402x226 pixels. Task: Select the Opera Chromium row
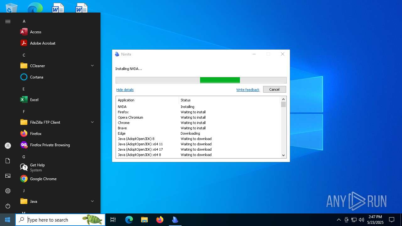pos(198,117)
